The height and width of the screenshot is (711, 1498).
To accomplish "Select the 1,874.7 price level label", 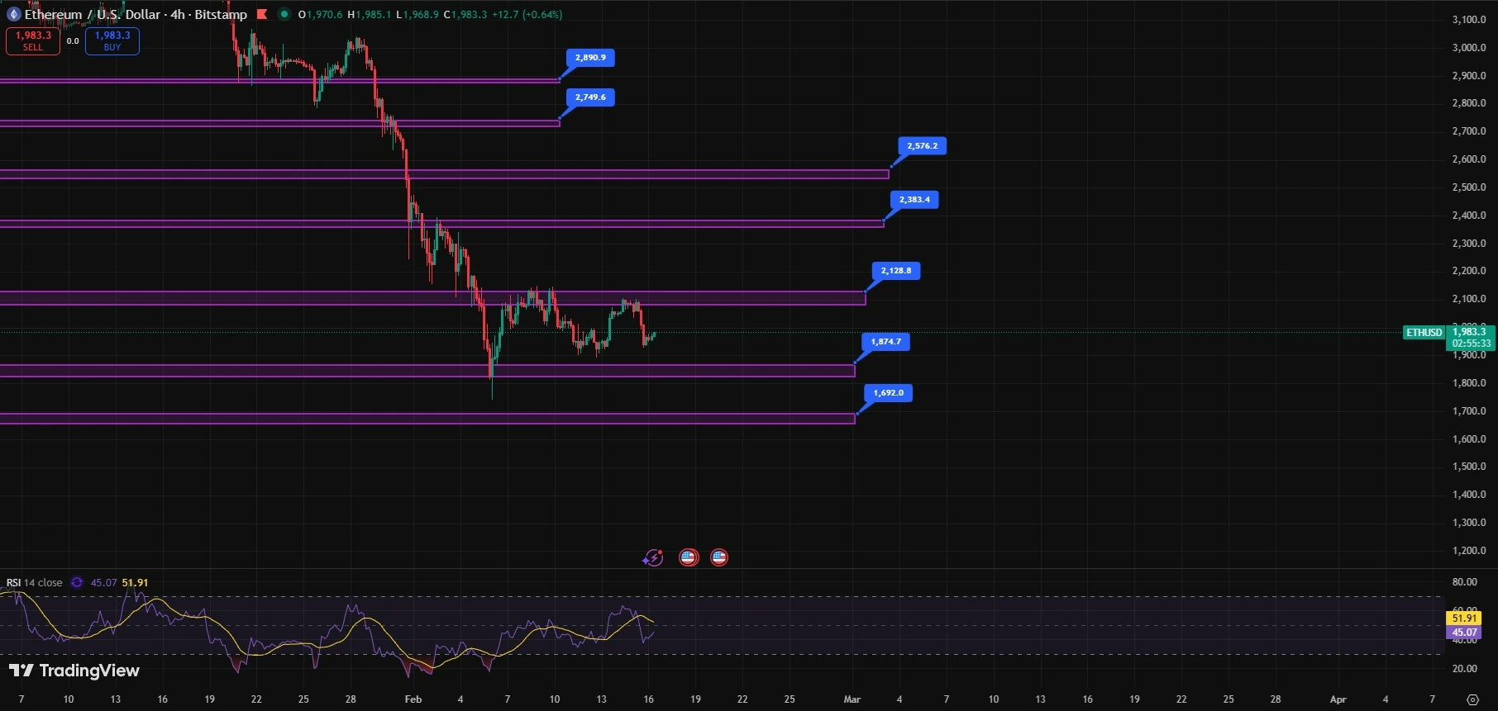I will point(886,342).
